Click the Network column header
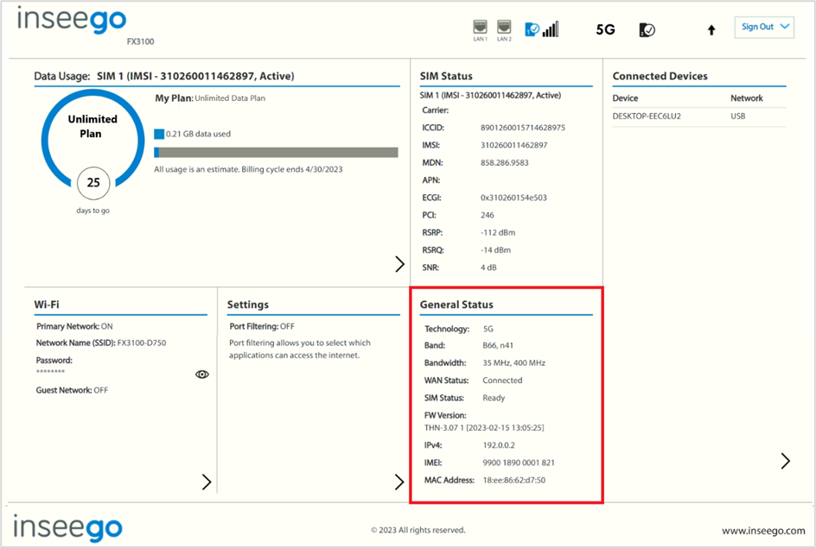Image resolution: width=816 pixels, height=548 pixels. click(x=746, y=98)
